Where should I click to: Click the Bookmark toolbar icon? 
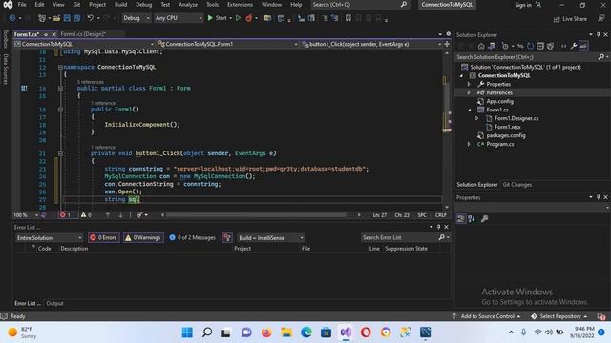(348, 18)
